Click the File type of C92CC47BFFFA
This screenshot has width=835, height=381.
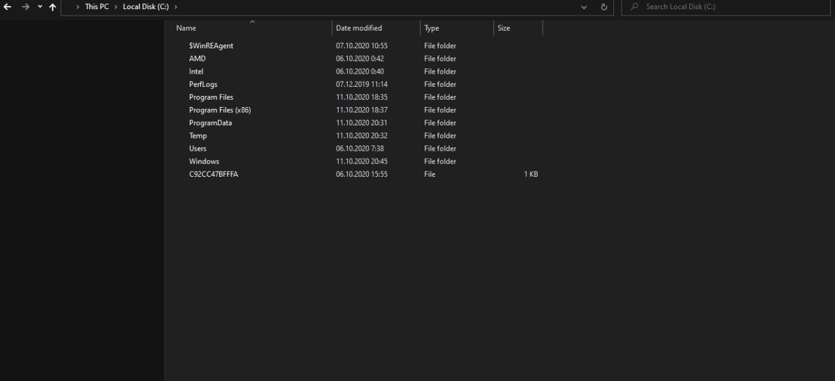[429, 174]
